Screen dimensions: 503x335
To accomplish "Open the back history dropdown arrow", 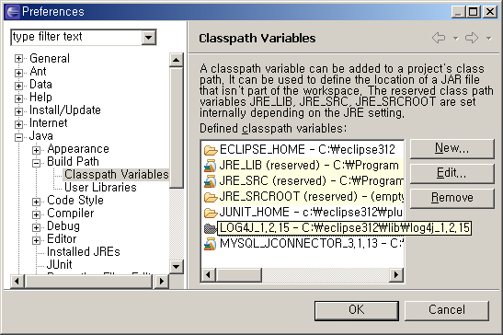I will 455,39.
